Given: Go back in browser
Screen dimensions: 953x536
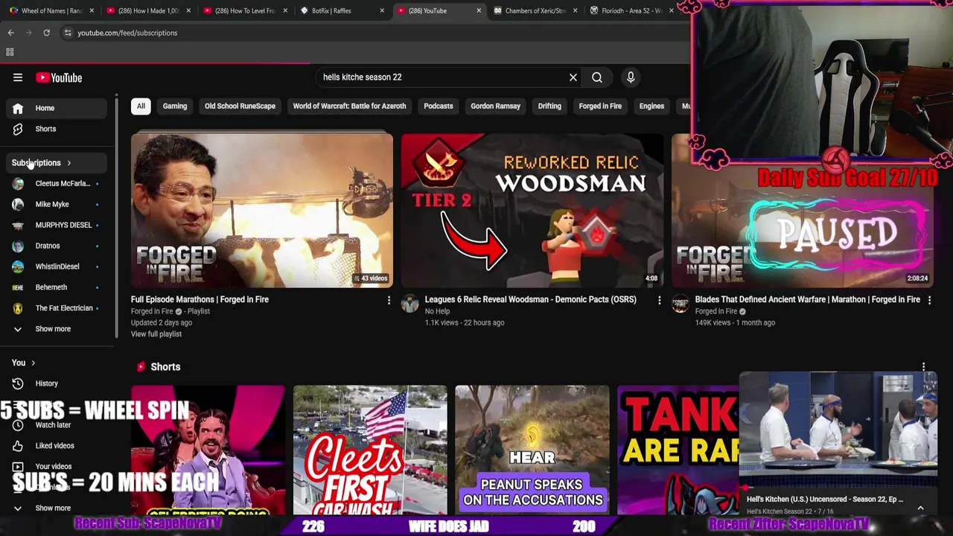Looking at the screenshot, I should click(10, 33).
